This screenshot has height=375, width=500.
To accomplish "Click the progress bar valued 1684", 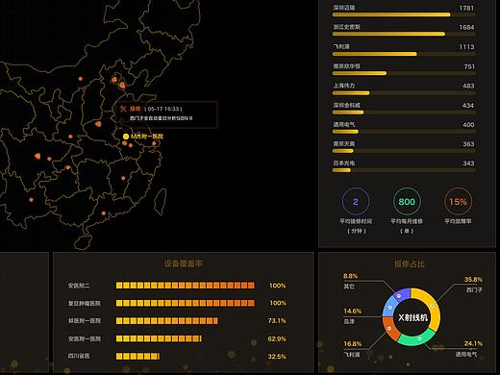I will click(404, 34).
